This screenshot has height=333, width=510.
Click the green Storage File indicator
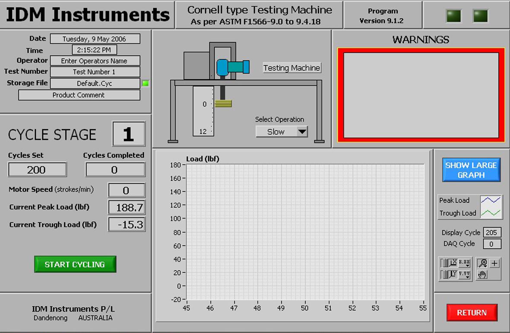coord(146,83)
